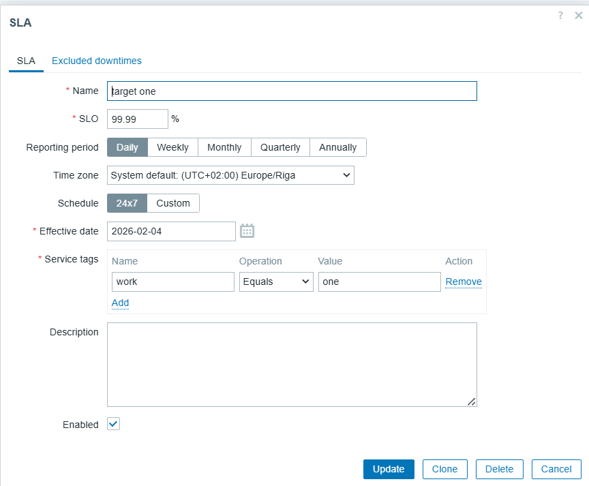Set reporting period to Weekly
Image resolution: width=589 pixels, height=486 pixels.
172,147
